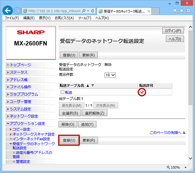Open the お気に入り(A) menu
Image resolution: width=195 pixels, height=173 pixels.
tap(65, 18)
